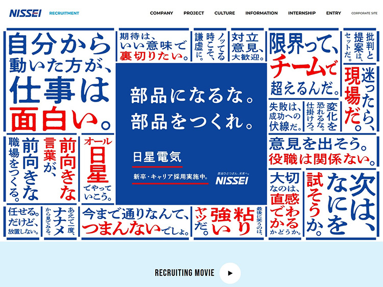Go to the CULTURE page
The width and height of the screenshot is (383, 287).
click(x=225, y=13)
